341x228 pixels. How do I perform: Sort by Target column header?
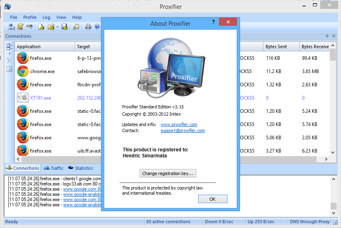point(88,47)
